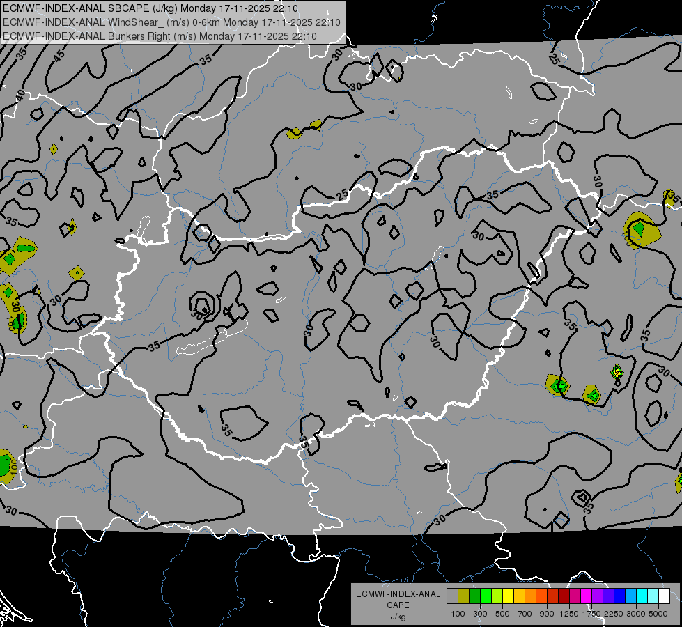Click the Bunkers Right (m/s) title line
Viewport: 682px width, 627px height.
[x=160, y=36]
